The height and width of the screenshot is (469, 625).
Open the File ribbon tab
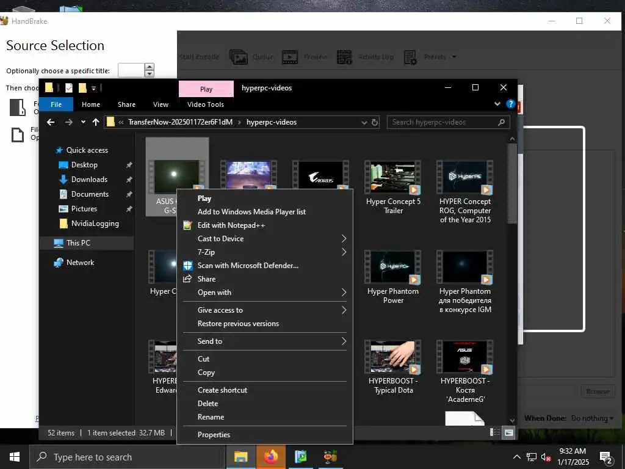56,104
